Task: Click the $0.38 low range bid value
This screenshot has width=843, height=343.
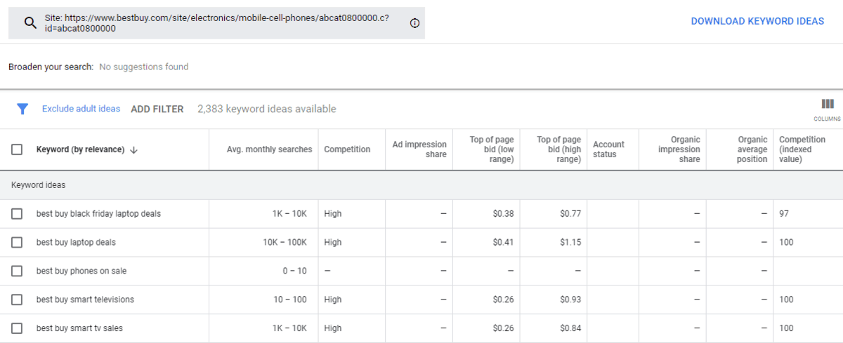Action: 503,213
